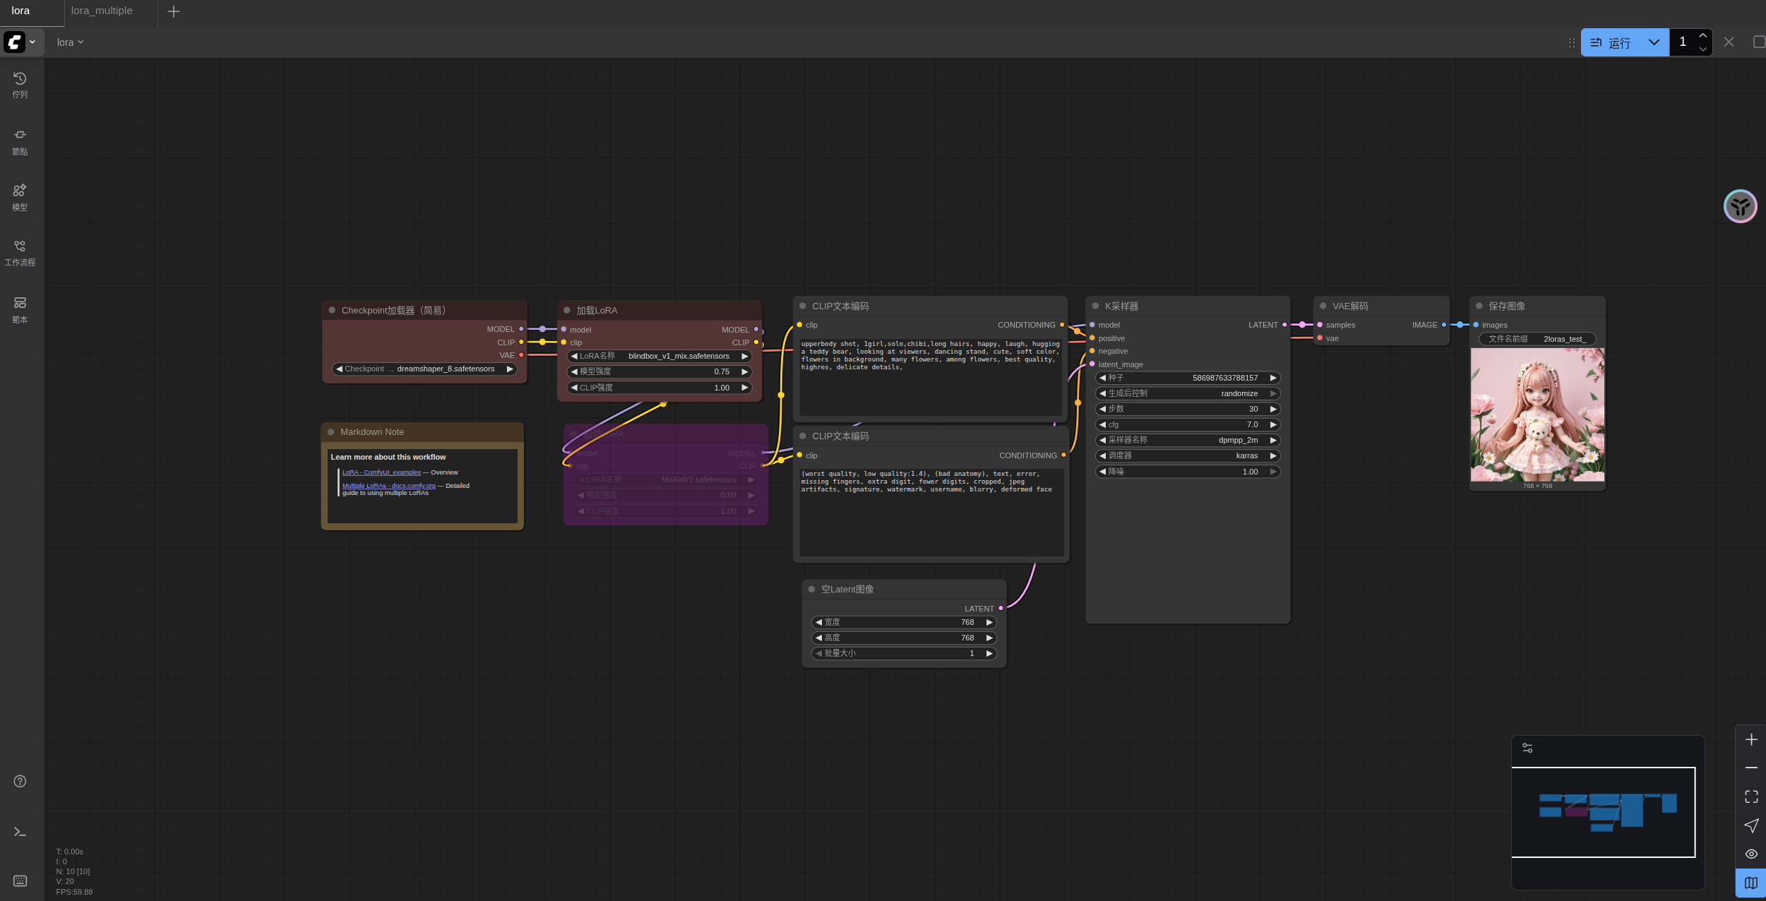Select the lora tab
This screenshot has width=1766, height=901.
(21, 11)
